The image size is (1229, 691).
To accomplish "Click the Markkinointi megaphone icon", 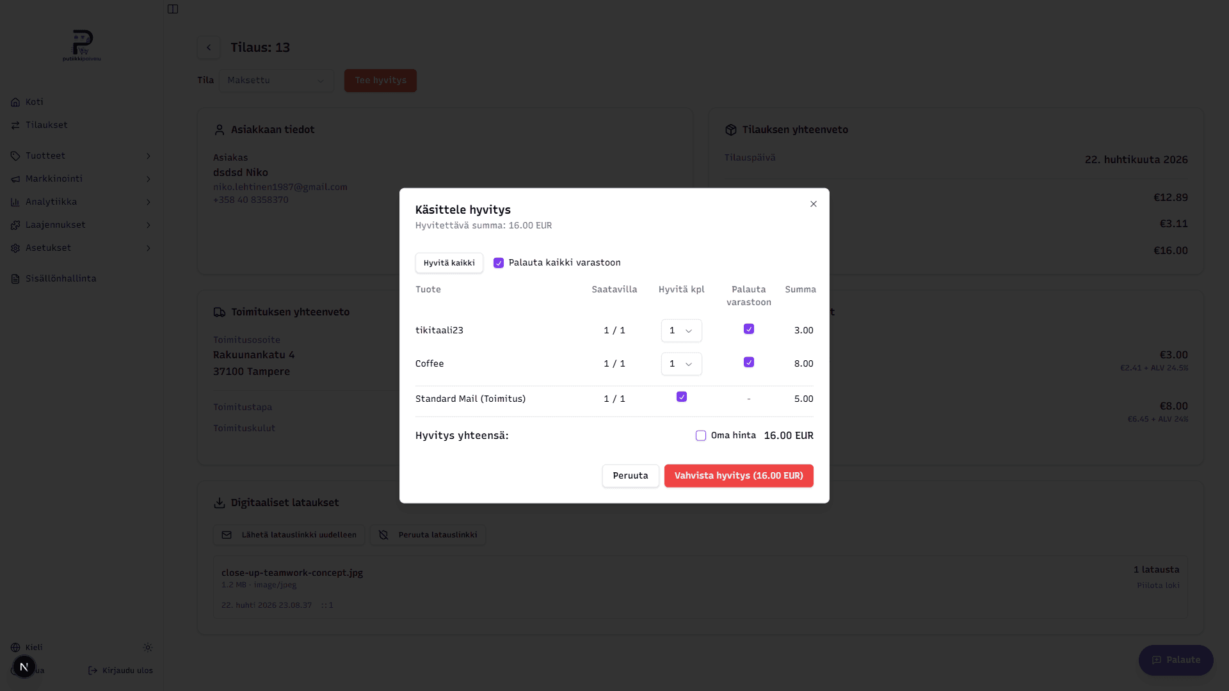I will (x=15, y=179).
